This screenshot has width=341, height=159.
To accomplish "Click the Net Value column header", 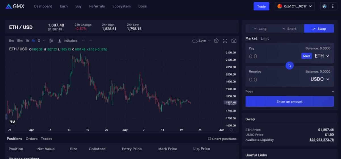I will 46,149.
